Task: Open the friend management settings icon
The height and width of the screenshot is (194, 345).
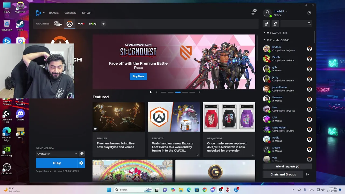Action: (x=275, y=24)
